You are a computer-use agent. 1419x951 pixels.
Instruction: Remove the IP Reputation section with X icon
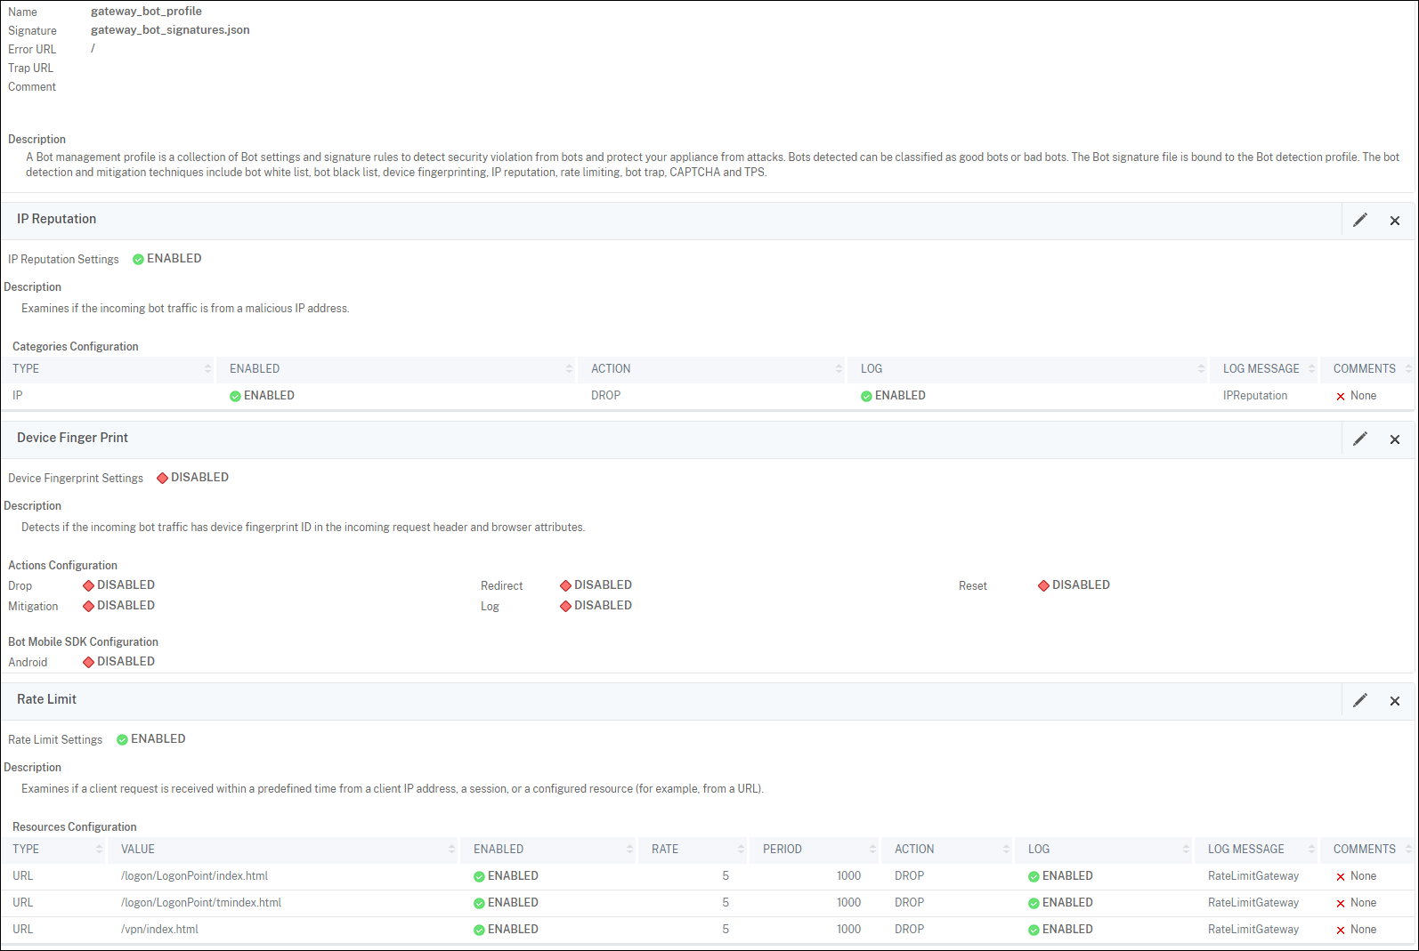pos(1394,221)
